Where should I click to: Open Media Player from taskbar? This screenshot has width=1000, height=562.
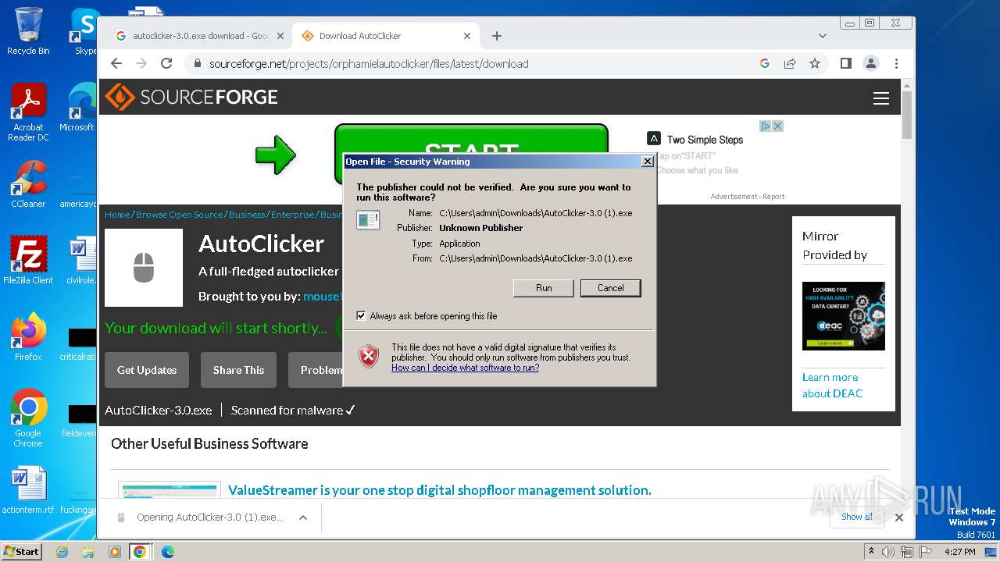[x=115, y=552]
